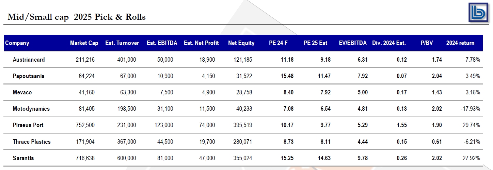The height and width of the screenshot is (170, 493).
Task: Click the Papoutsanis company name
Action: 29,76
